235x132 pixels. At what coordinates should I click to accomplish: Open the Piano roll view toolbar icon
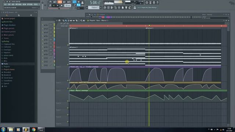(x=112, y=7)
